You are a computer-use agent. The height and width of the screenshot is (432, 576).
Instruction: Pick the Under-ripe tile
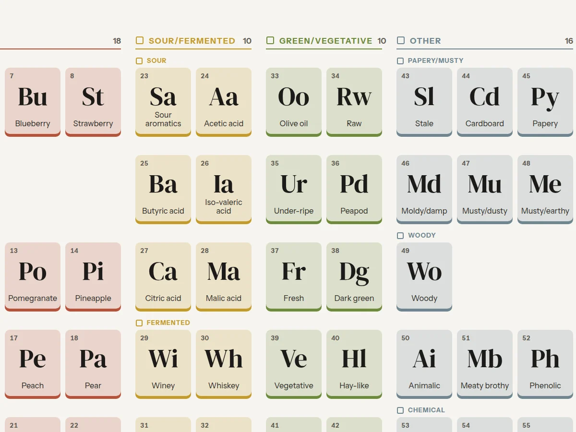tap(294, 190)
